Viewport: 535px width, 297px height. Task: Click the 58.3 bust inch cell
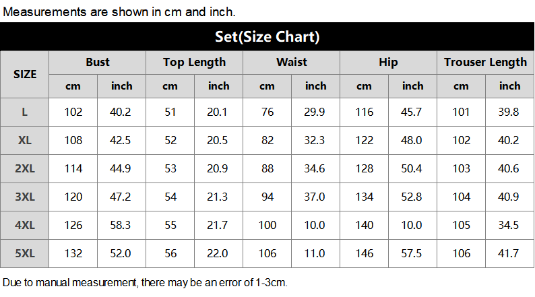pyautogui.click(x=121, y=226)
